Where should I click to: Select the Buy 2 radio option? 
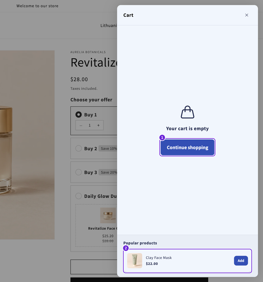tap(78, 148)
